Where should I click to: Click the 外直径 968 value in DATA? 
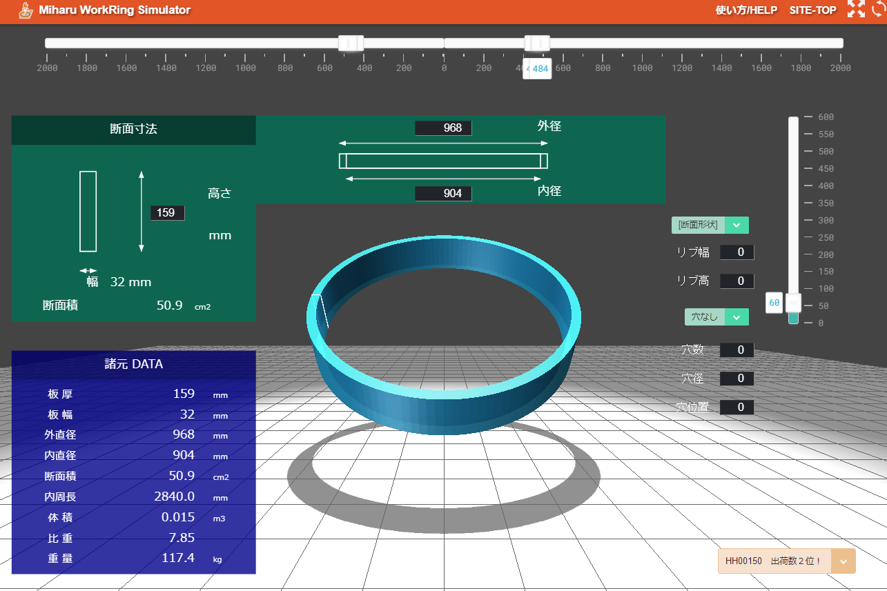[184, 435]
